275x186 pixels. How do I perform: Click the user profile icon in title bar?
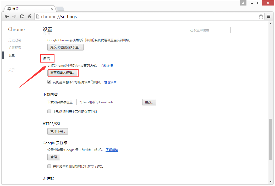pyautogui.click(x=243, y=3)
